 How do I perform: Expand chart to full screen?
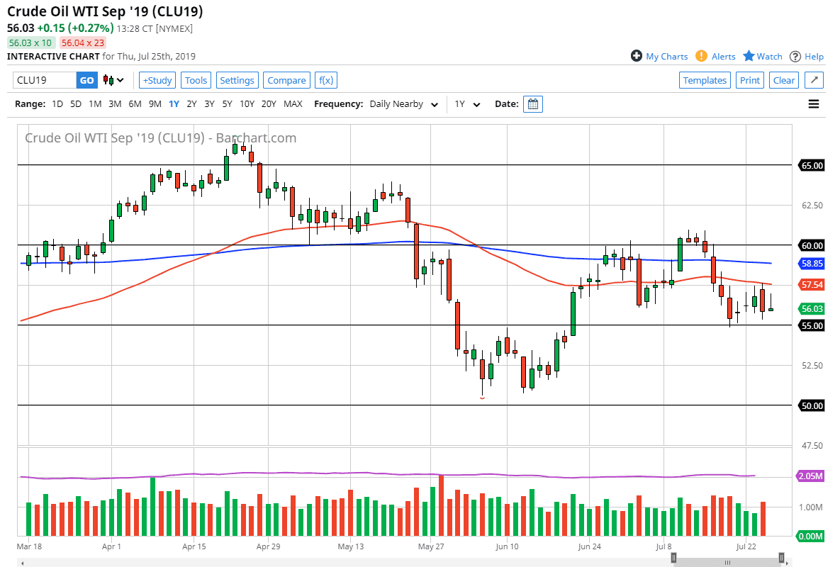click(814, 80)
